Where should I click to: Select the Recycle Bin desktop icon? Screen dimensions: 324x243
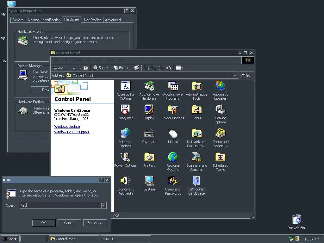(296, 222)
